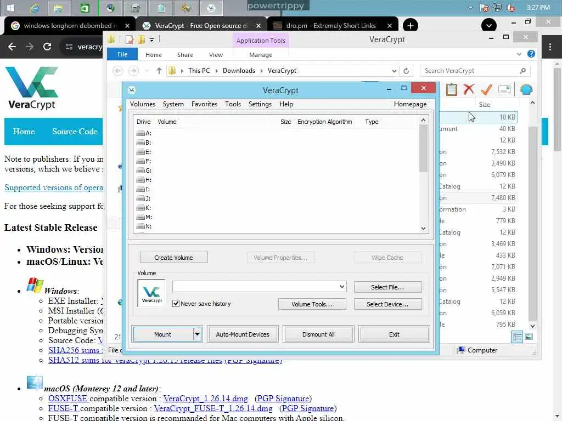Click Exit button in VeraCrypt
This screenshot has height=421, width=562.
[x=394, y=334]
